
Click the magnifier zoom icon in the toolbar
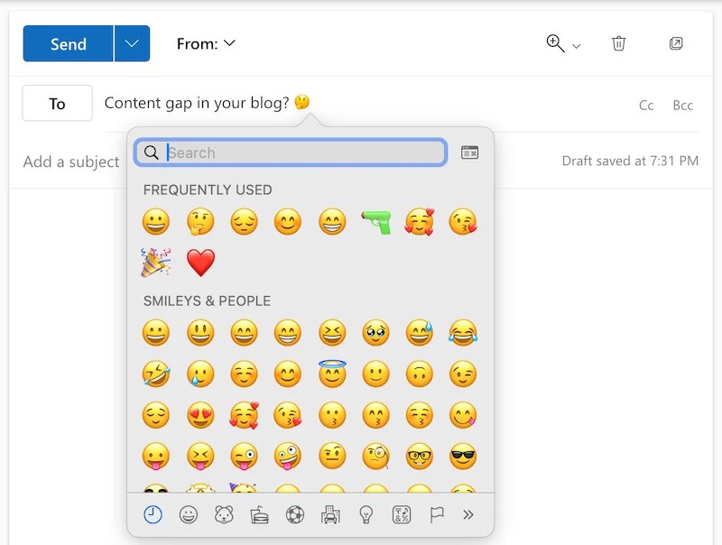557,43
